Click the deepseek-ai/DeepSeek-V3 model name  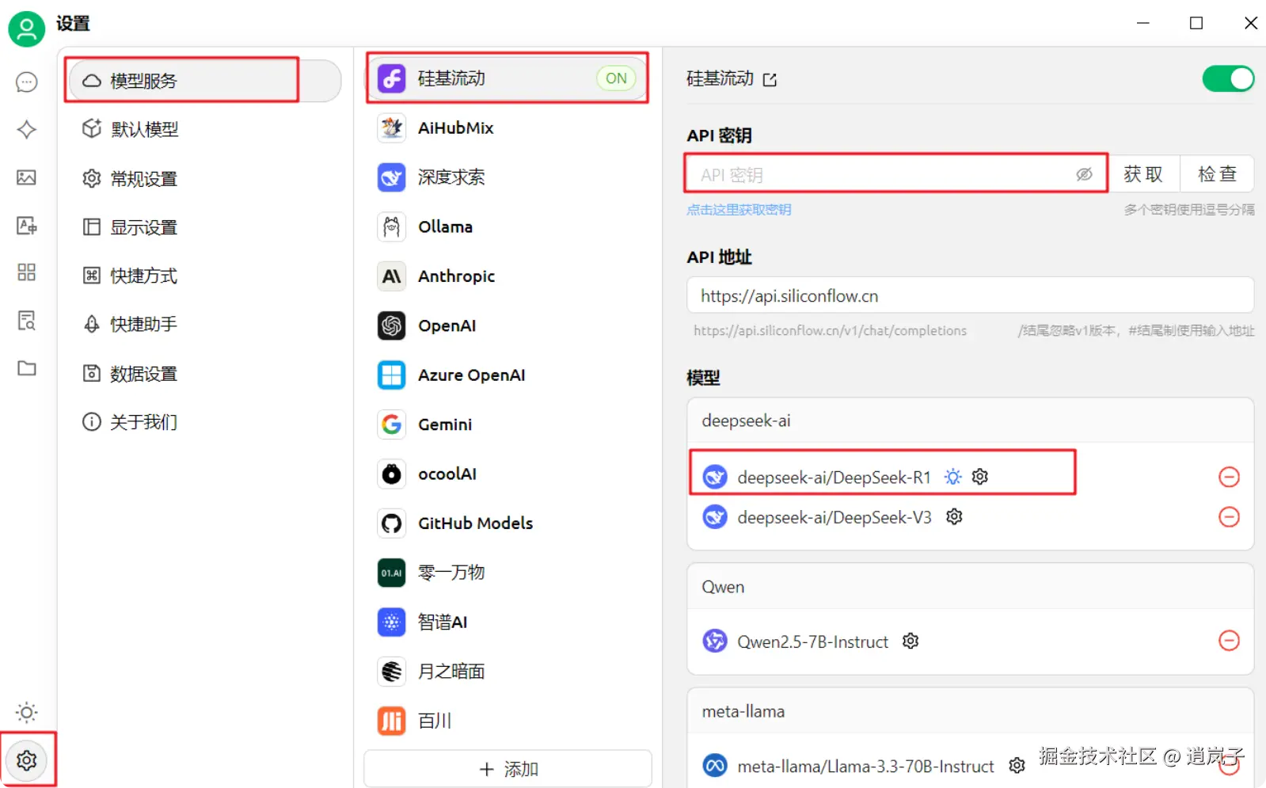coord(834,517)
